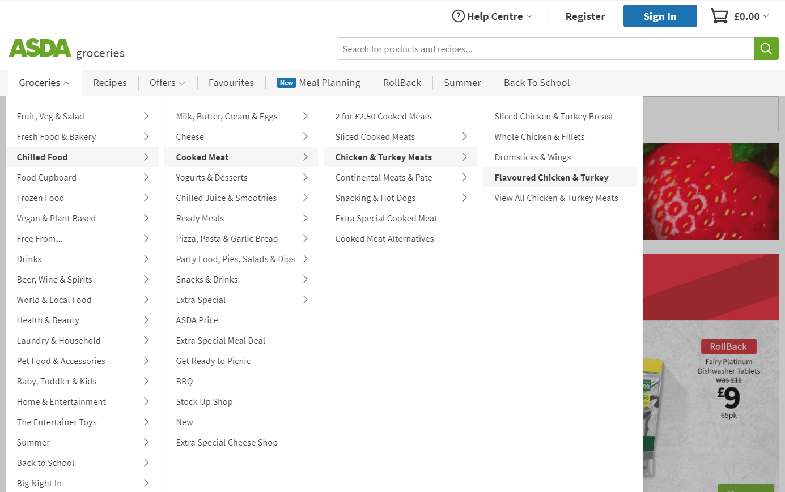Switch to the Recipes tab
The height and width of the screenshot is (492, 785).
109,82
